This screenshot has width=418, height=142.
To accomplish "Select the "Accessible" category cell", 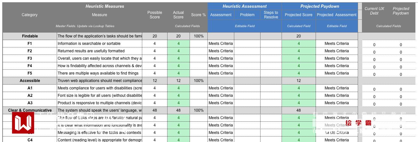I will pos(30,81).
